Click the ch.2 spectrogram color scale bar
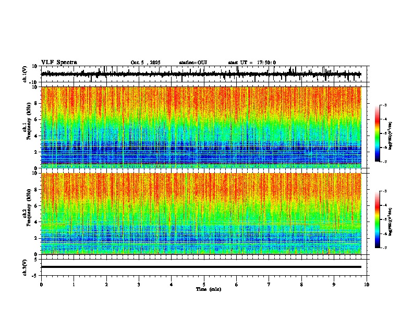This screenshot has width=413, height=319. (x=378, y=219)
